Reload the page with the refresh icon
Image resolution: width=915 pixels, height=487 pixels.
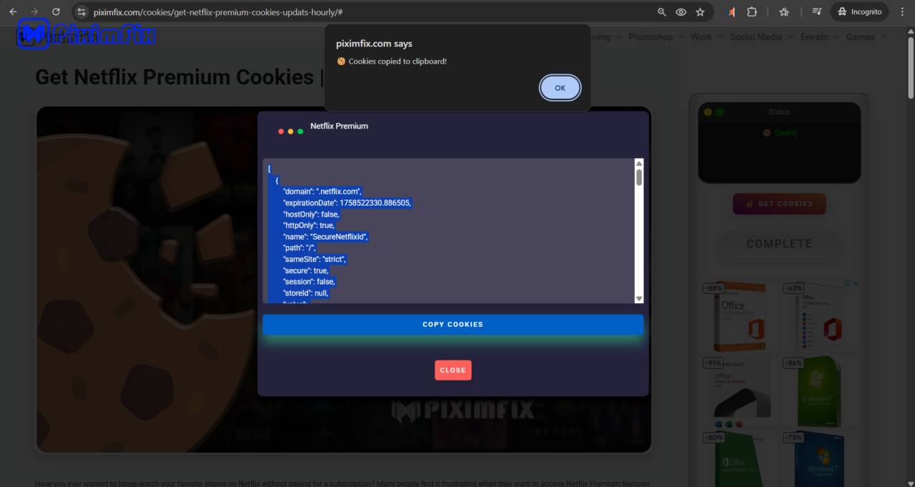(56, 12)
